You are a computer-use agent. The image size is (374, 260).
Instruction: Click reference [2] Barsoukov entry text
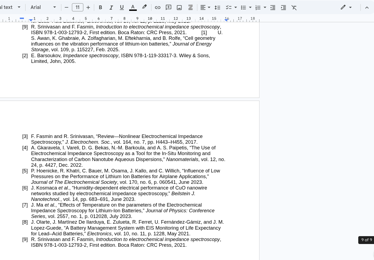120,58
